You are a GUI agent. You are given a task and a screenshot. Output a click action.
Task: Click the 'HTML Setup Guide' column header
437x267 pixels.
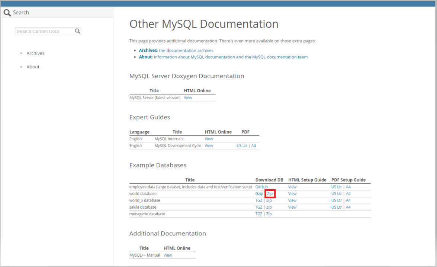click(307, 180)
